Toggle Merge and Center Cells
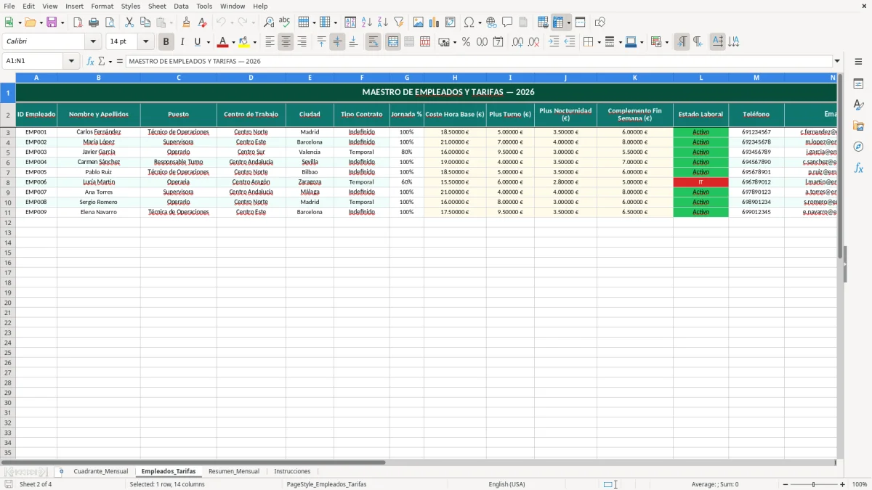Viewport: 872px width, 490px height. point(393,42)
